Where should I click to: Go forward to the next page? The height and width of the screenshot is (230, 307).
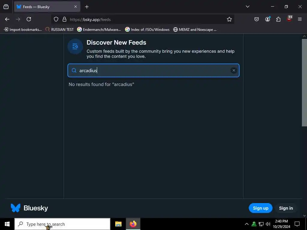coord(18,19)
